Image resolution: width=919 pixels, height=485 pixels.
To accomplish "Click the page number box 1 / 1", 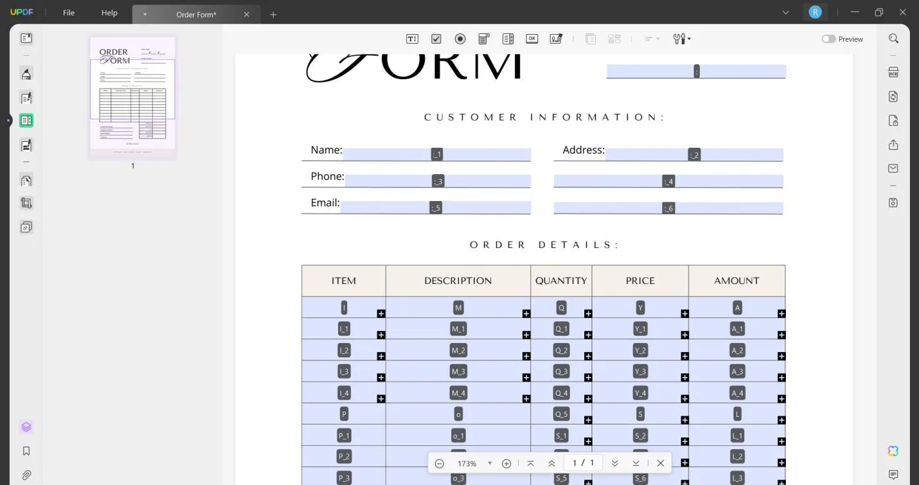I will pos(584,463).
